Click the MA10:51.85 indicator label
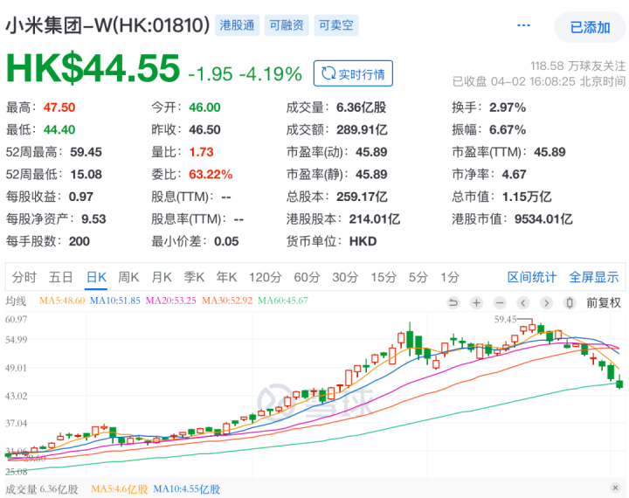Viewport: 629px width, 498px height. (x=114, y=301)
